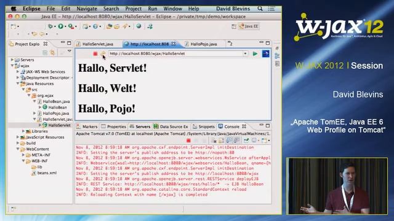Select the HalloServlet class node
394x221 pixels.
click(57, 125)
